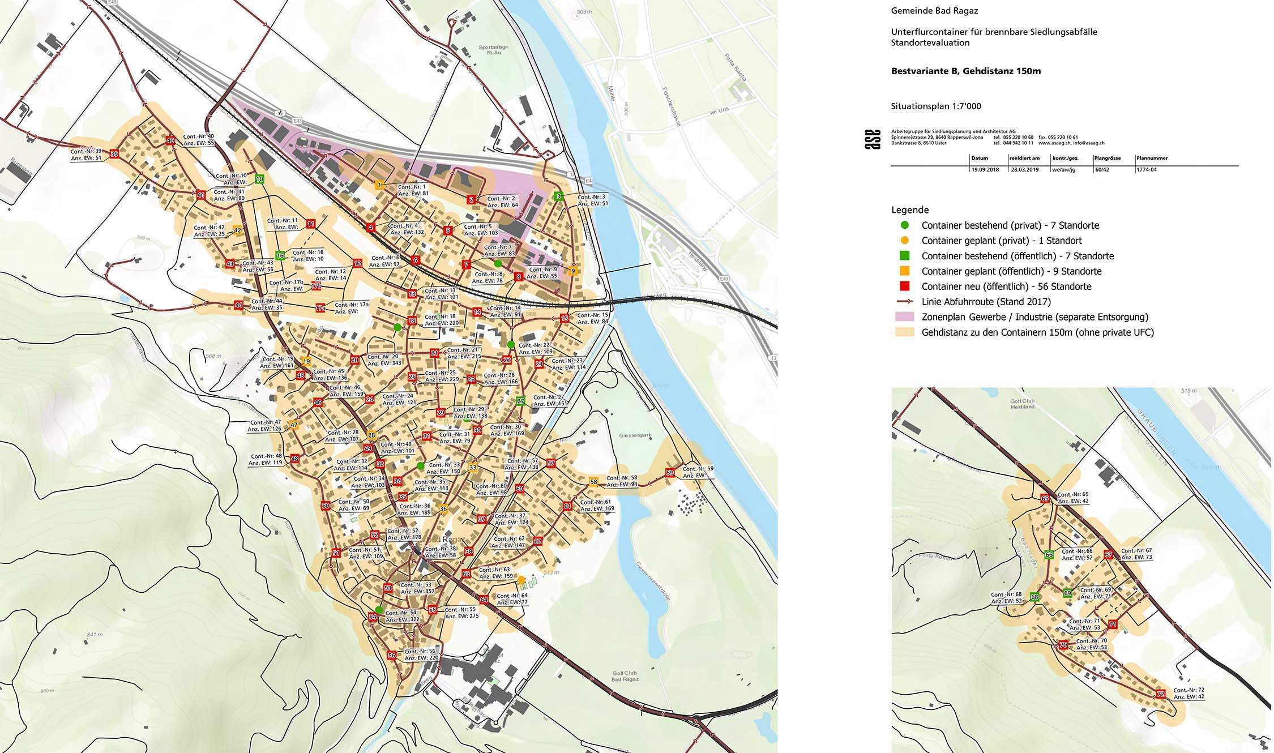Screen dimensions: 1274x753
Task: Click the 'Cont.-Nr: 20' label with EW 343
Action: coord(384,360)
